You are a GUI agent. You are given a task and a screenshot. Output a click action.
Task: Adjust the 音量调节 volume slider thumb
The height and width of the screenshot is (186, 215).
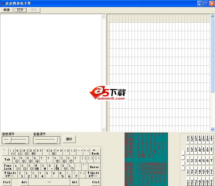pyautogui.click(x=57, y=140)
